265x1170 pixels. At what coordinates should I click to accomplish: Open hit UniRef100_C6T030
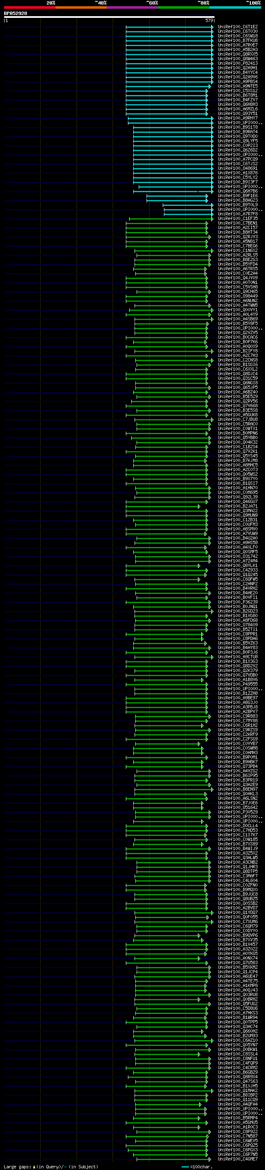point(238,32)
